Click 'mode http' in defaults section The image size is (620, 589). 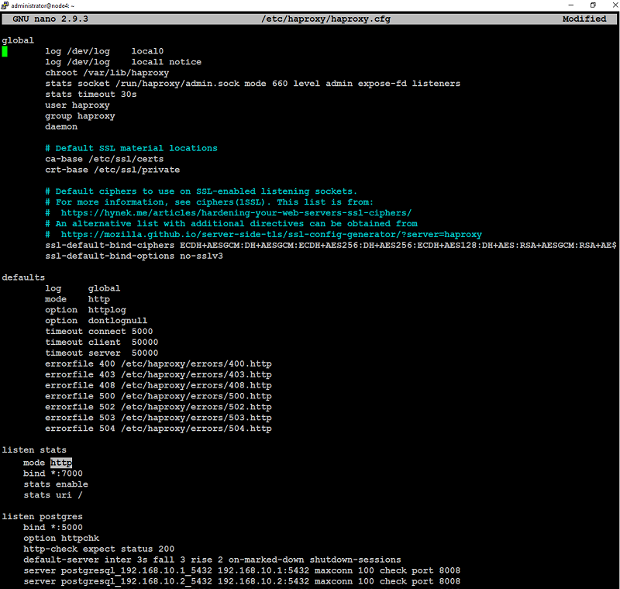(x=77, y=299)
